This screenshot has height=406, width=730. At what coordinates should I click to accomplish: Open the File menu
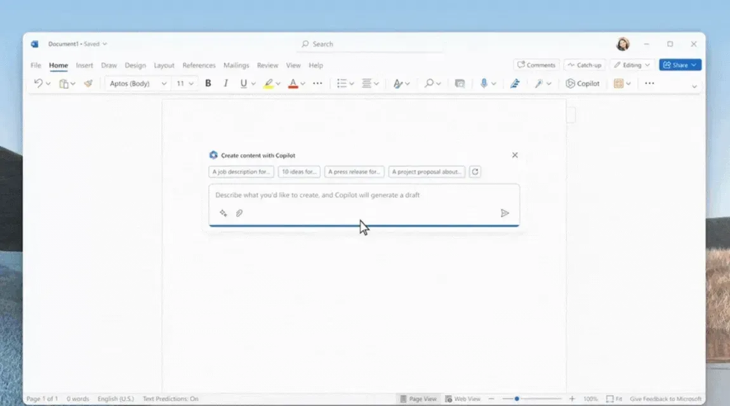(x=36, y=65)
